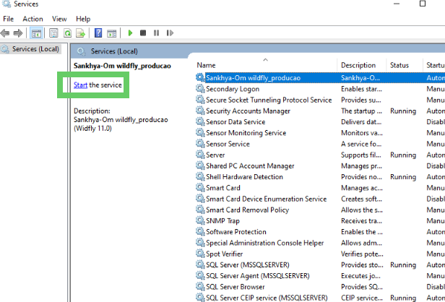
Task: Click the gear icon beside Shell Hardware Detection
Action: click(x=200, y=176)
